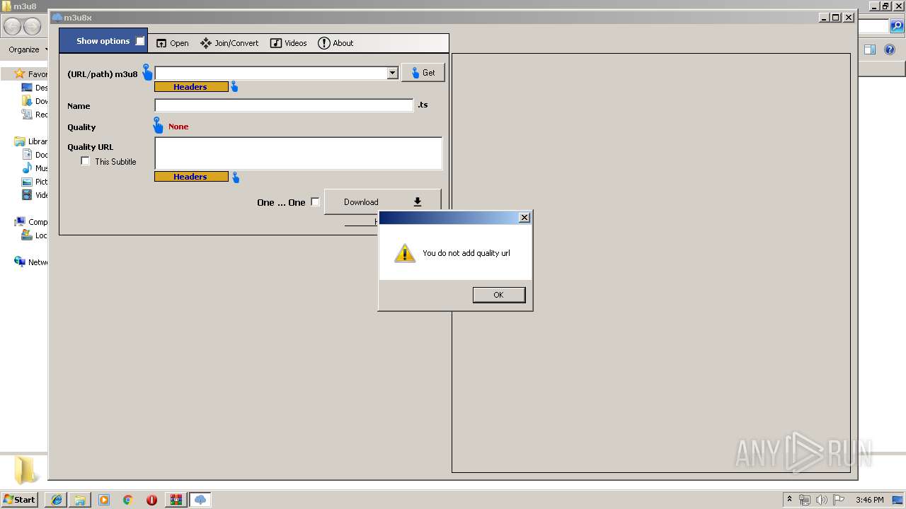This screenshot has height=509, width=906.
Task: Click Explorer back navigation arrow
Action: [x=12, y=27]
